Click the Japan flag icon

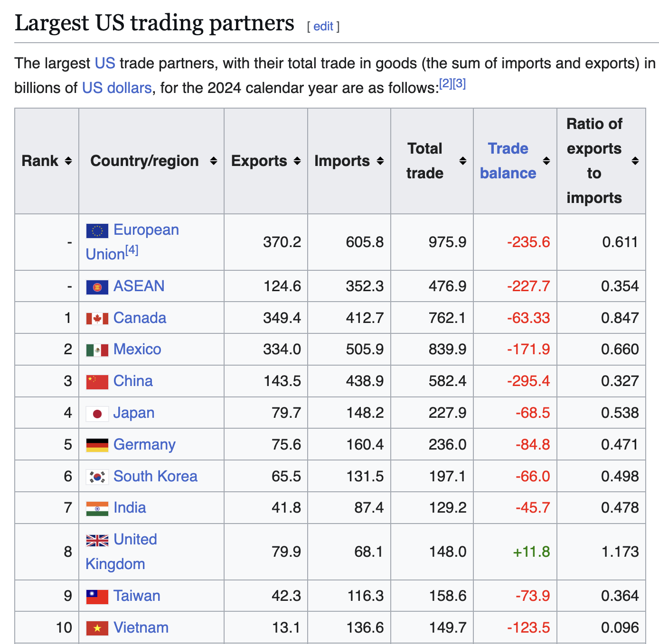coord(97,414)
